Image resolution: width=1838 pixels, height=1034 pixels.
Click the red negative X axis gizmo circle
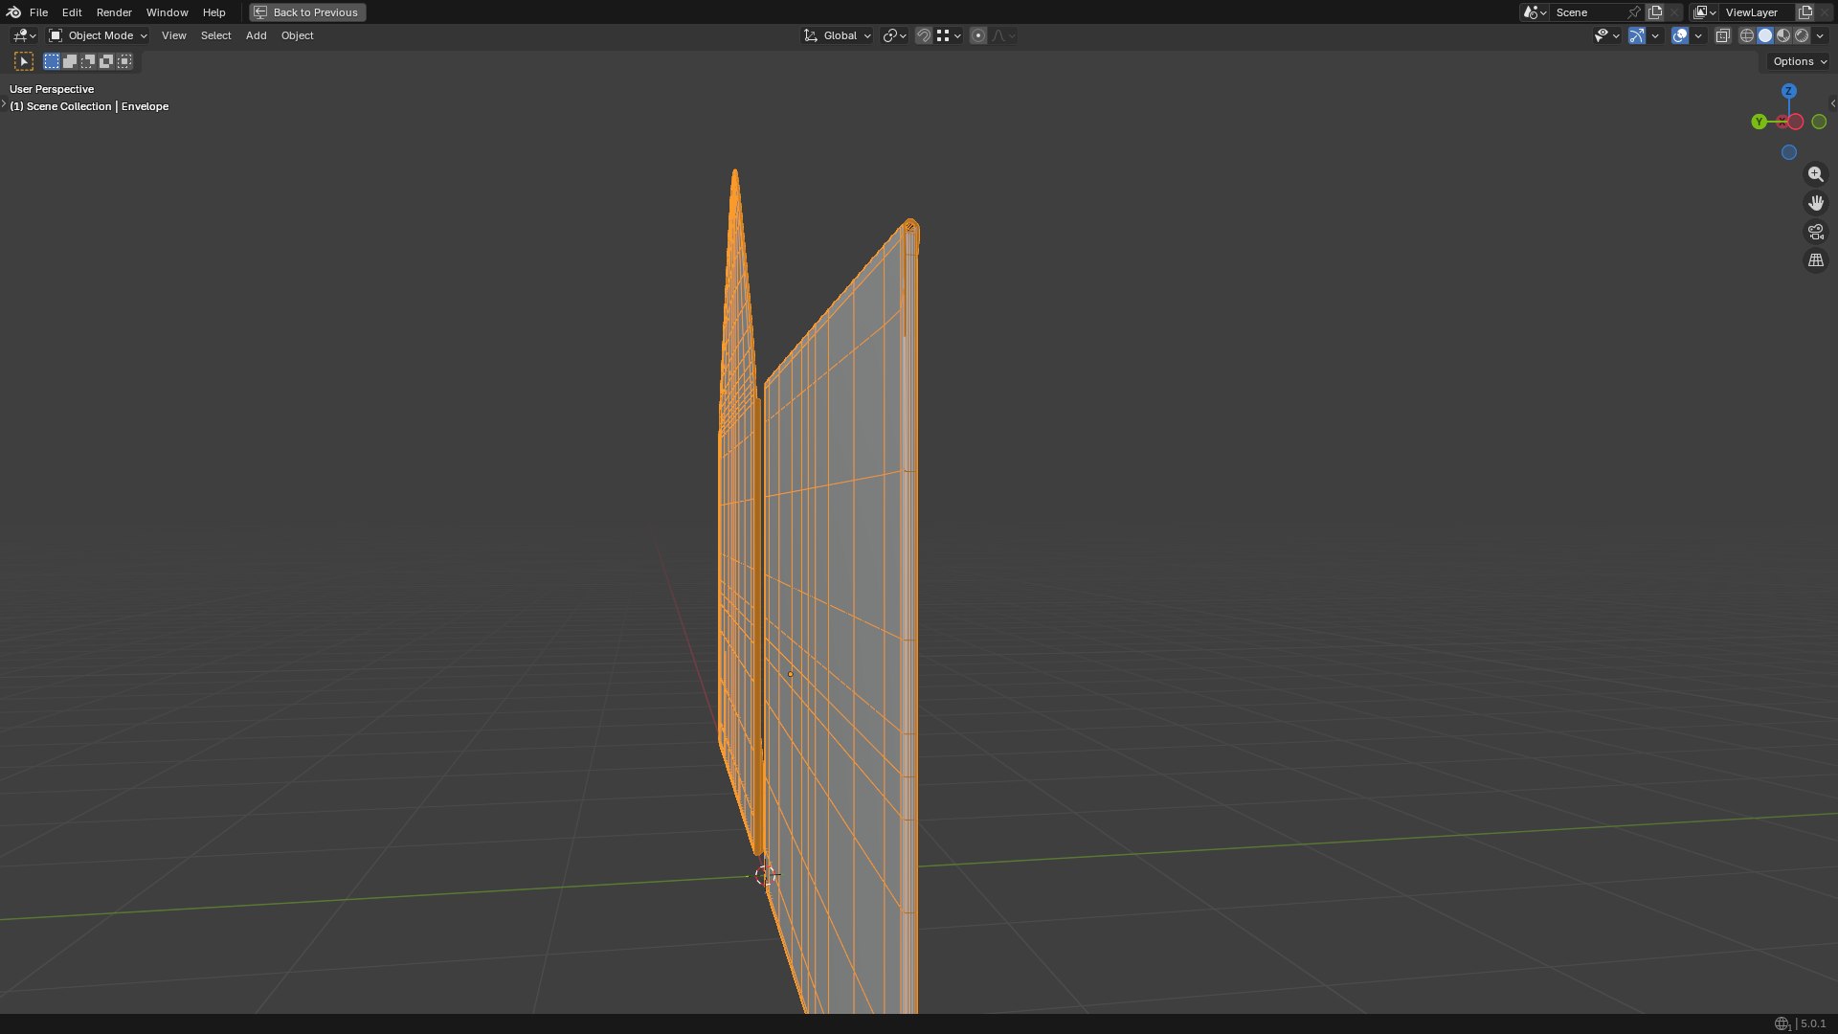click(x=1796, y=122)
